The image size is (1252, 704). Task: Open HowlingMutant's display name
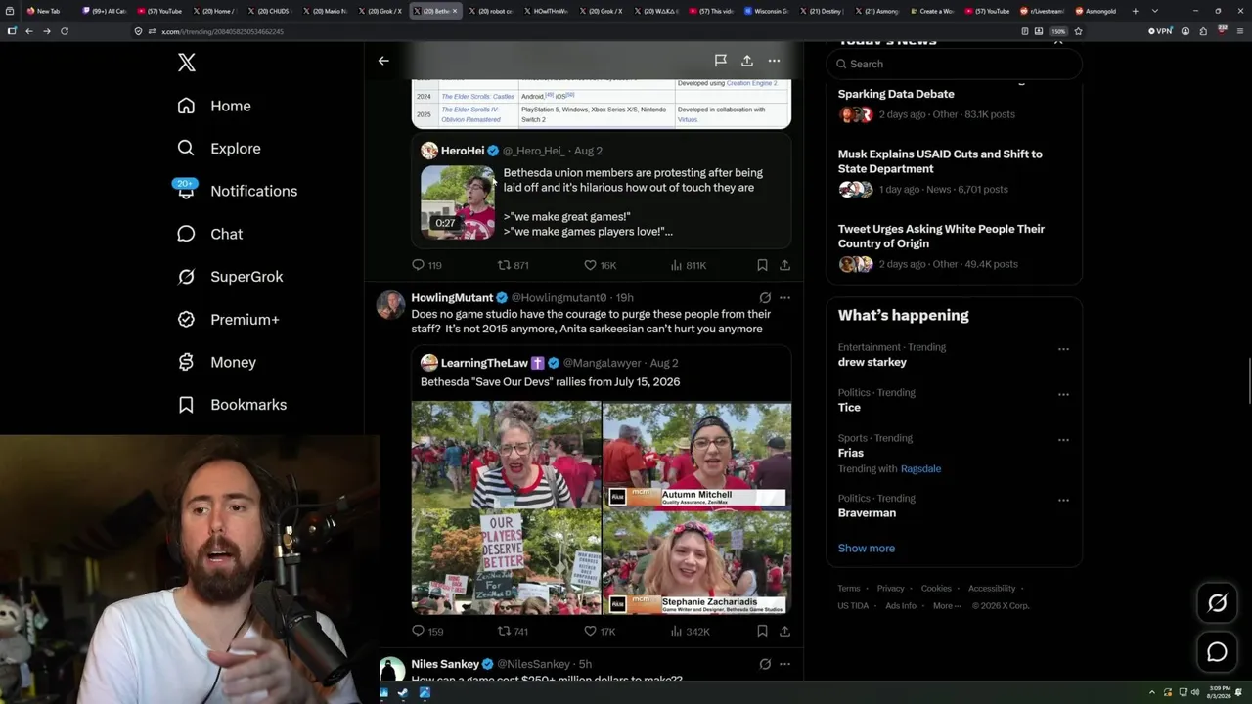point(452,297)
